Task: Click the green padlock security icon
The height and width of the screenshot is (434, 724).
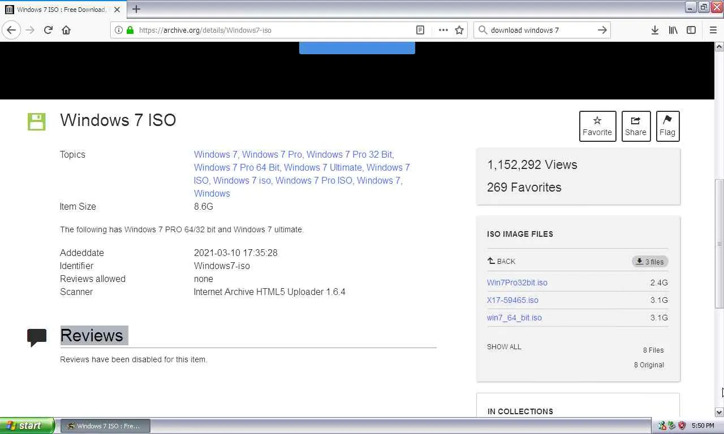Action: coord(130,30)
